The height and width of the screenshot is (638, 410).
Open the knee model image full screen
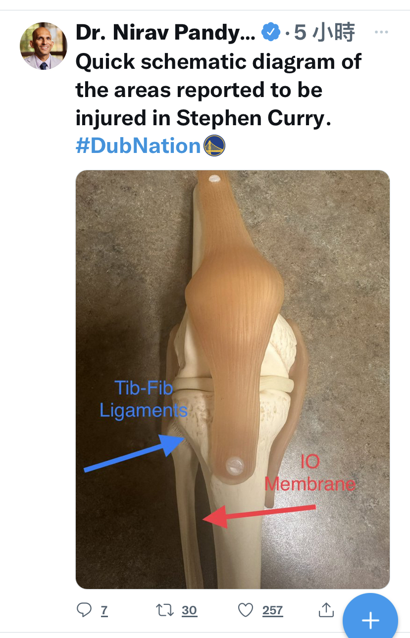(x=233, y=380)
